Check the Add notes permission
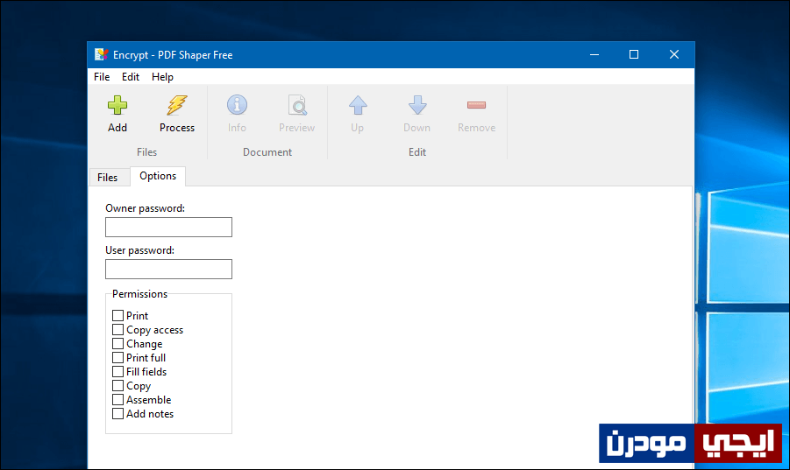 click(x=117, y=414)
